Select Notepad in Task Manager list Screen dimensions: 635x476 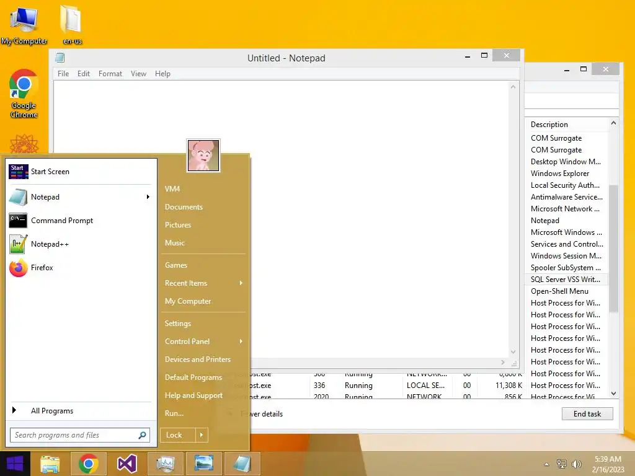(567, 221)
